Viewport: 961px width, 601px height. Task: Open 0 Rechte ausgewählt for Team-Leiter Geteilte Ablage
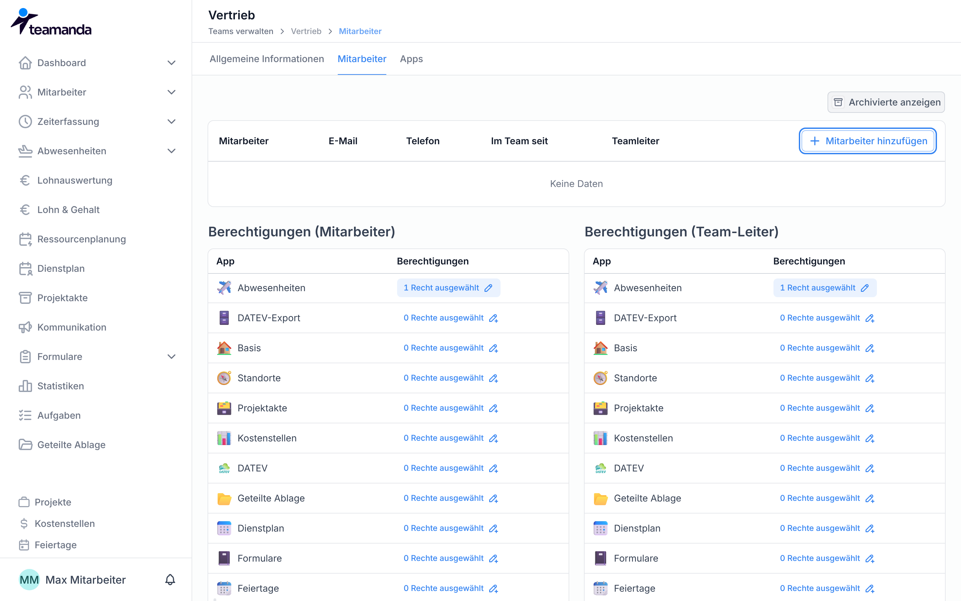click(827, 498)
